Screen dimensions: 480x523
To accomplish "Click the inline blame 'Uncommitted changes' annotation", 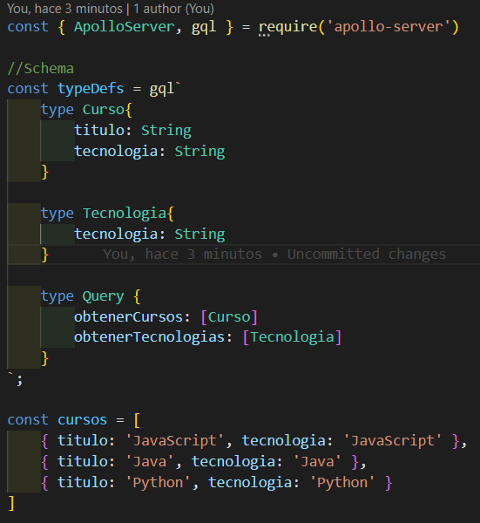I will coord(274,255).
